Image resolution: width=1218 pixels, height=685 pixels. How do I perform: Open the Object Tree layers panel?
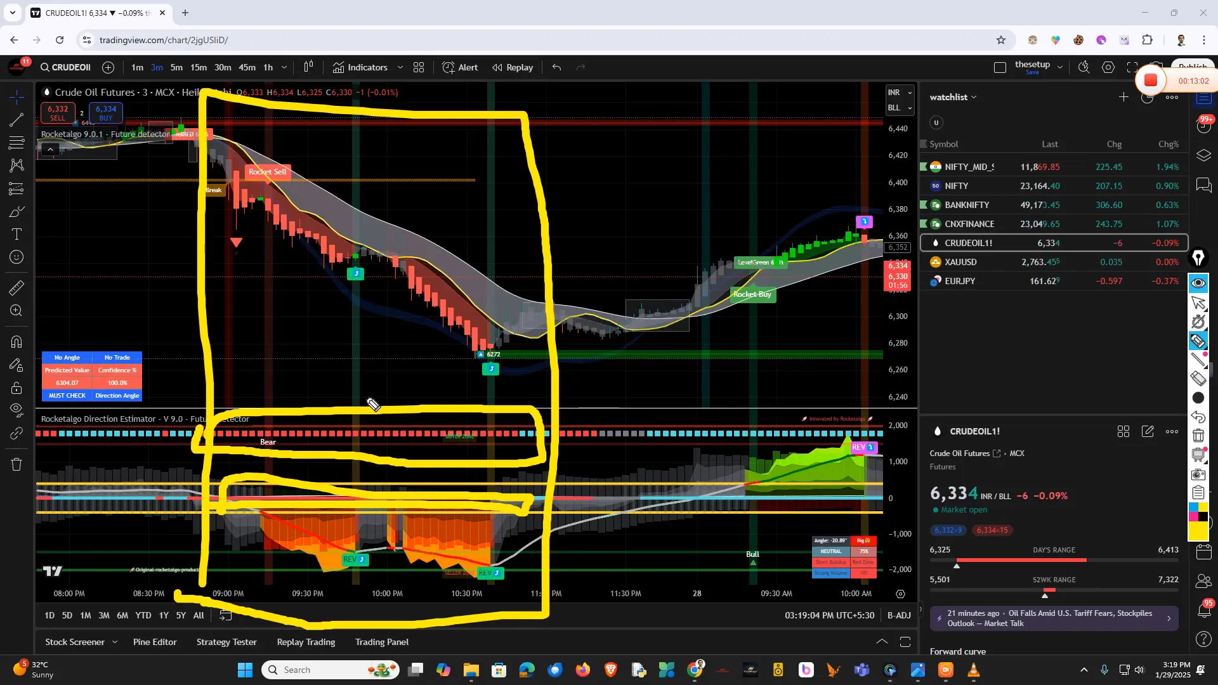pyautogui.click(x=1203, y=155)
